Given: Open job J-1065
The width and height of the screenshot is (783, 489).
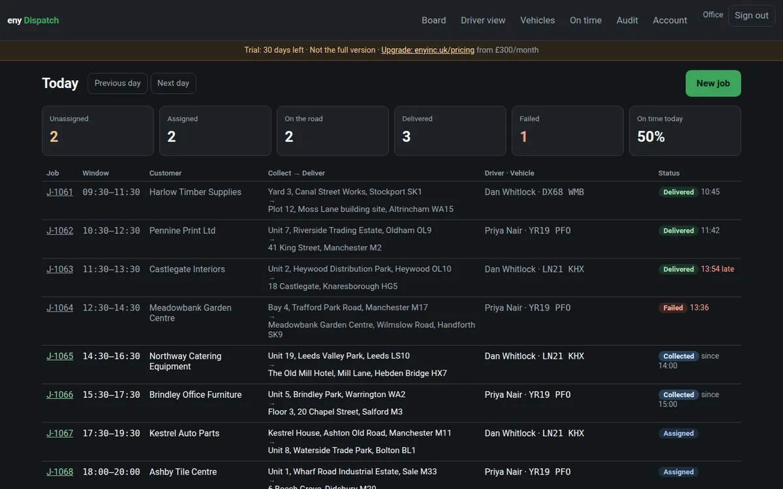Looking at the screenshot, I should pos(60,356).
